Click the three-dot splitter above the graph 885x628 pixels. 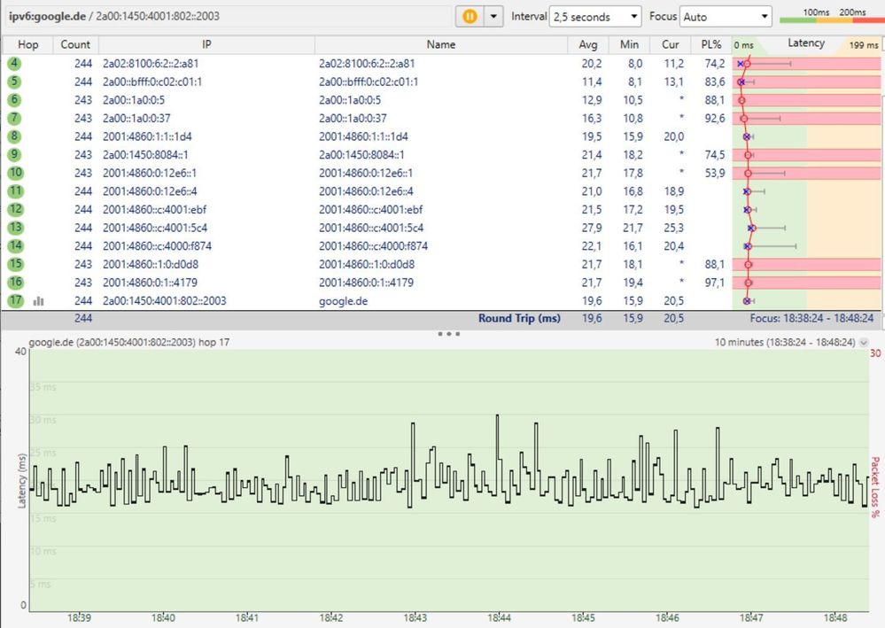coord(448,334)
